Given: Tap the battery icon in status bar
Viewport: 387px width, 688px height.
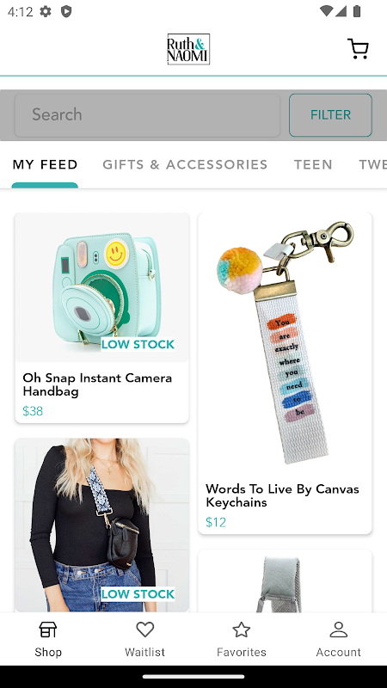Looking at the screenshot, I should [357, 11].
